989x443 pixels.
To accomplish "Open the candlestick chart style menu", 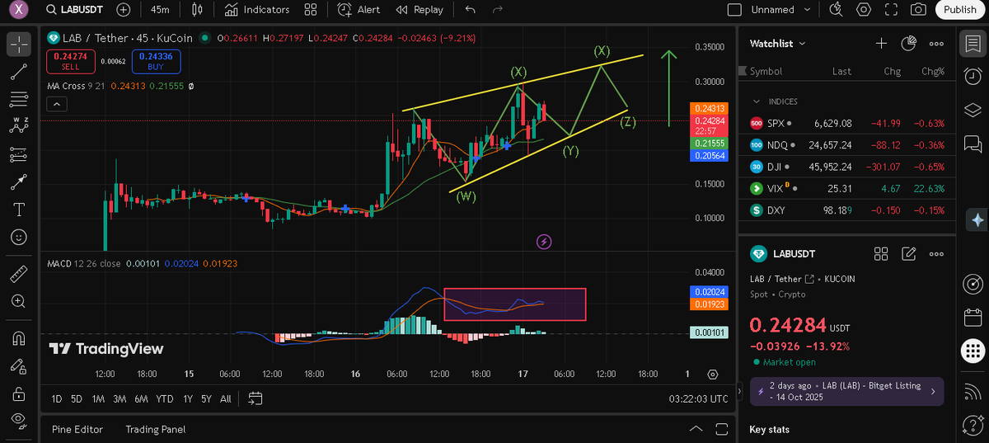I will pos(196,10).
